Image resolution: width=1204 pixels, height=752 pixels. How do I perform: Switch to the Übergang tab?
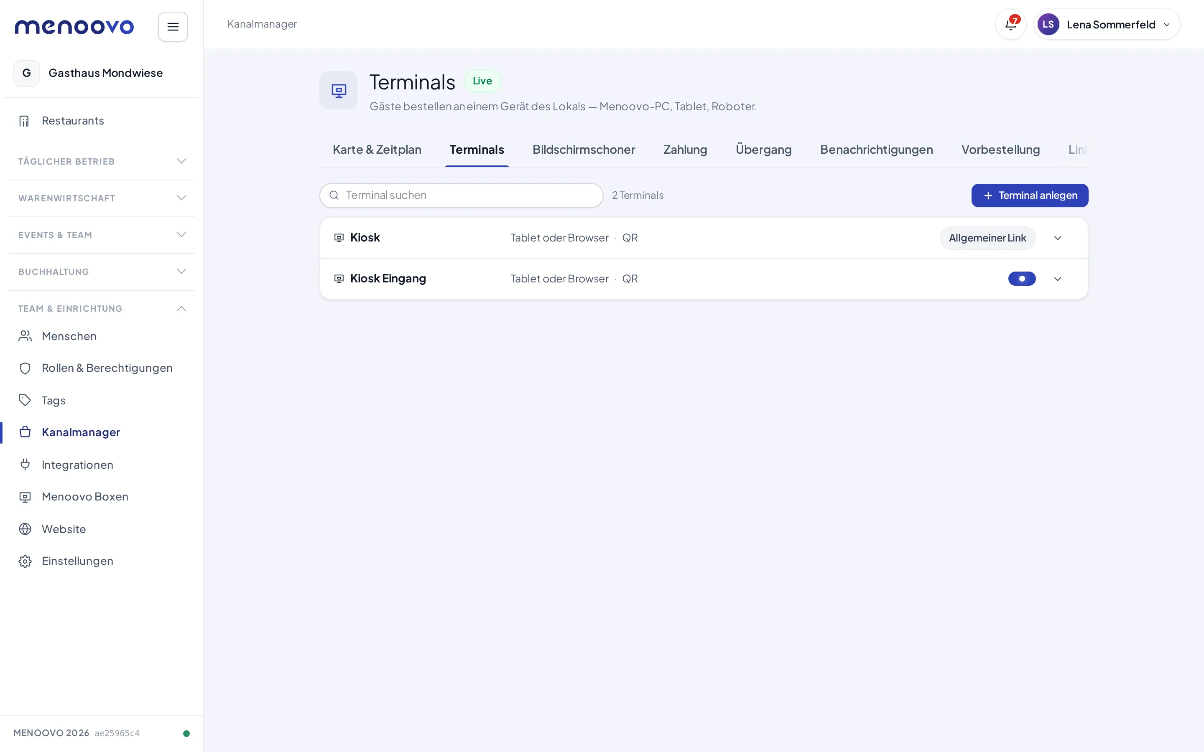tap(763, 150)
